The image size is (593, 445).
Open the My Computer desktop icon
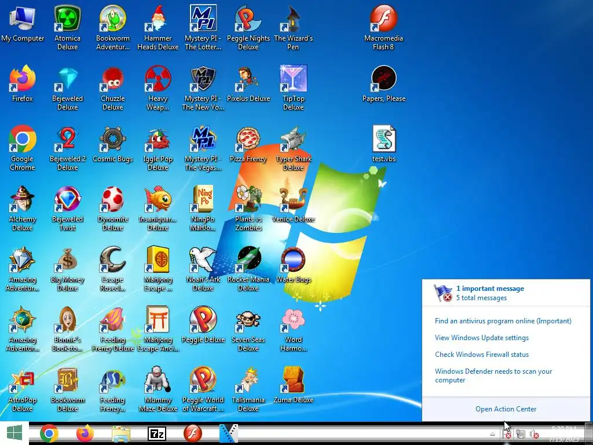(23, 18)
